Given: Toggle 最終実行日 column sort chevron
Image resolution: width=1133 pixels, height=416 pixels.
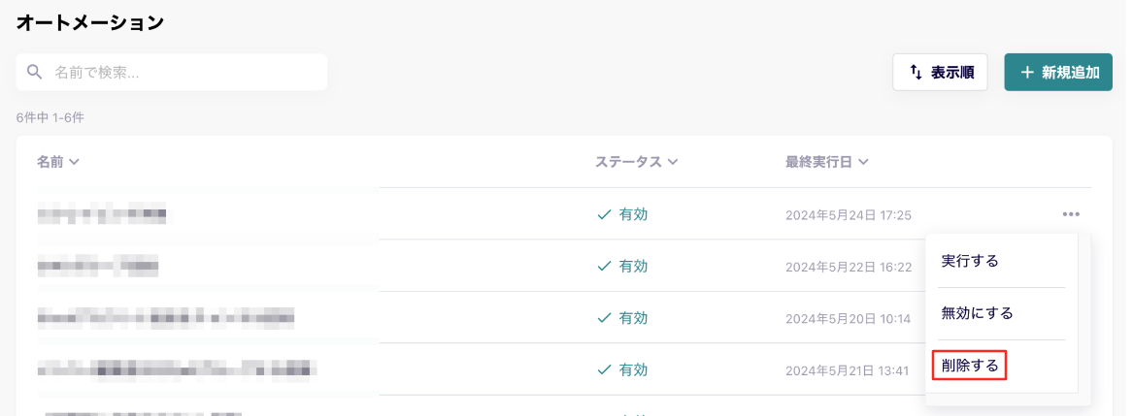Looking at the screenshot, I should [x=863, y=163].
